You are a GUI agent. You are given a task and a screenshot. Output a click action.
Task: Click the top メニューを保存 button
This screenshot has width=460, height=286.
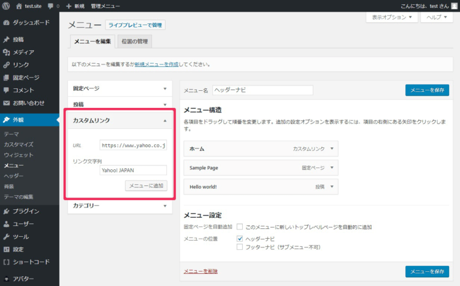point(427,90)
